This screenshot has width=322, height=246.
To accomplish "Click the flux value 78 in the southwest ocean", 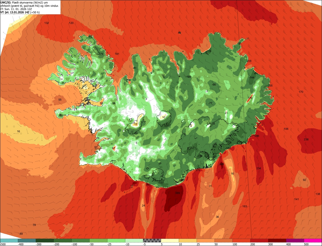I will 34,225.
